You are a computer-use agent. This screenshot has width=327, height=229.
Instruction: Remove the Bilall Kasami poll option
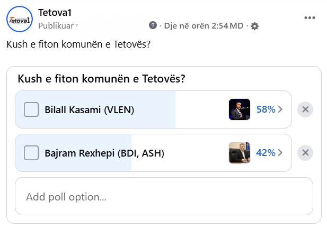point(305,109)
